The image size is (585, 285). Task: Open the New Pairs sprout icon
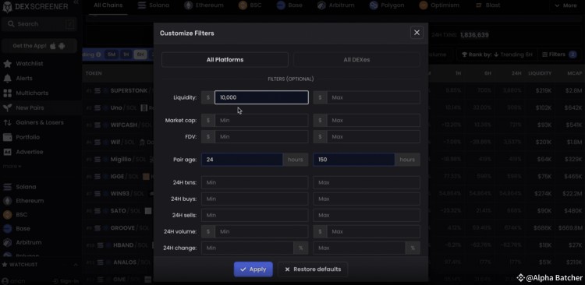[7, 107]
